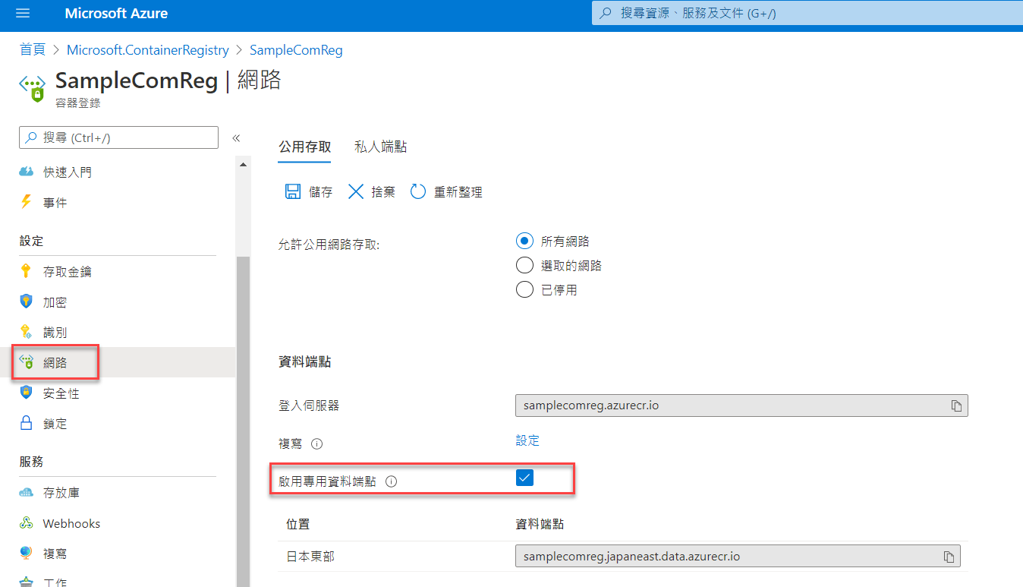
Task: Open SampleComReg breadcrumb link
Action: click(296, 50)
